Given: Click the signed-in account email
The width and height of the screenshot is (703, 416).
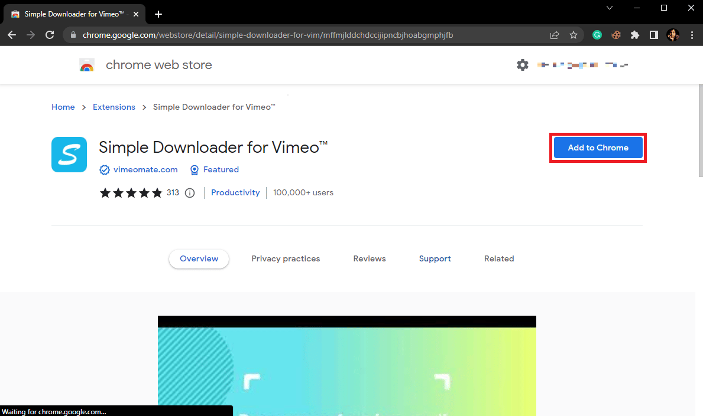Looking at the screenshot, I should 582,65.
